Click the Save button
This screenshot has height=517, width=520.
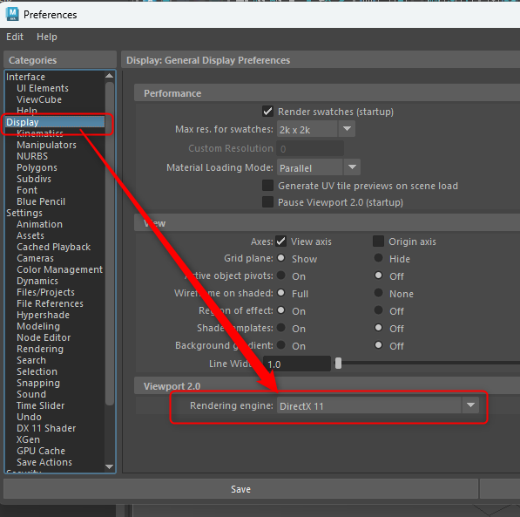coord(240,489)
